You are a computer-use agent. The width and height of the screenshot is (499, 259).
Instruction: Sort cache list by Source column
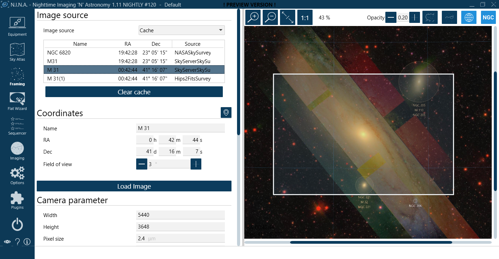point(193,44)
